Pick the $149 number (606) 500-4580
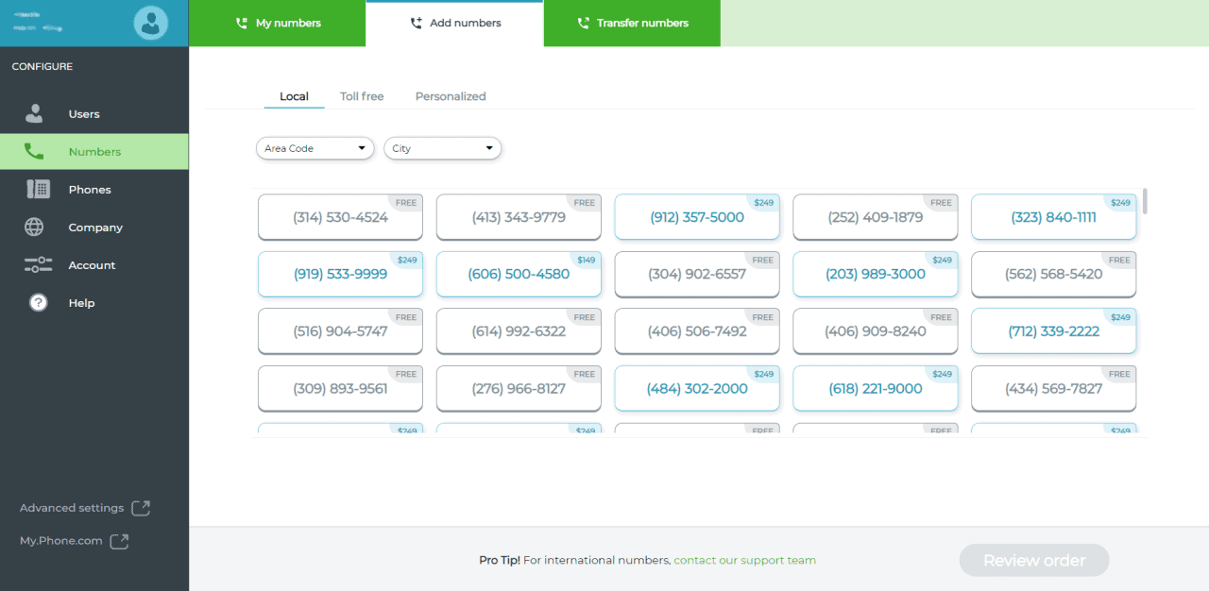This screenshot has width=1209, height=591. tap(518, 274)
